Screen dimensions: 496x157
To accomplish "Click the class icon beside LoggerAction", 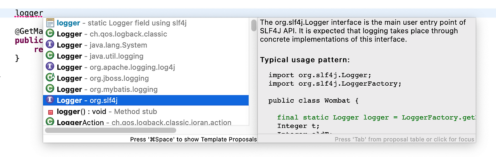I will 50,122.
